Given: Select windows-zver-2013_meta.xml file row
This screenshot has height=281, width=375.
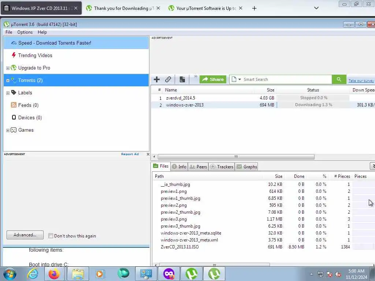Looking at the screenshot, I should 263,240.
